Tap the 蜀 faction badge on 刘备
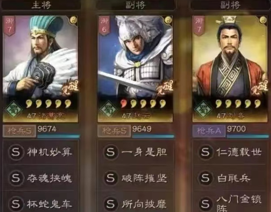The width and height of the screenshot is (271, 212). 203,109
